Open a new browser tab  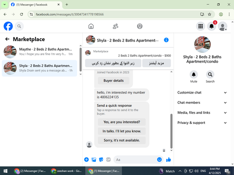click(x=66, y=5)
